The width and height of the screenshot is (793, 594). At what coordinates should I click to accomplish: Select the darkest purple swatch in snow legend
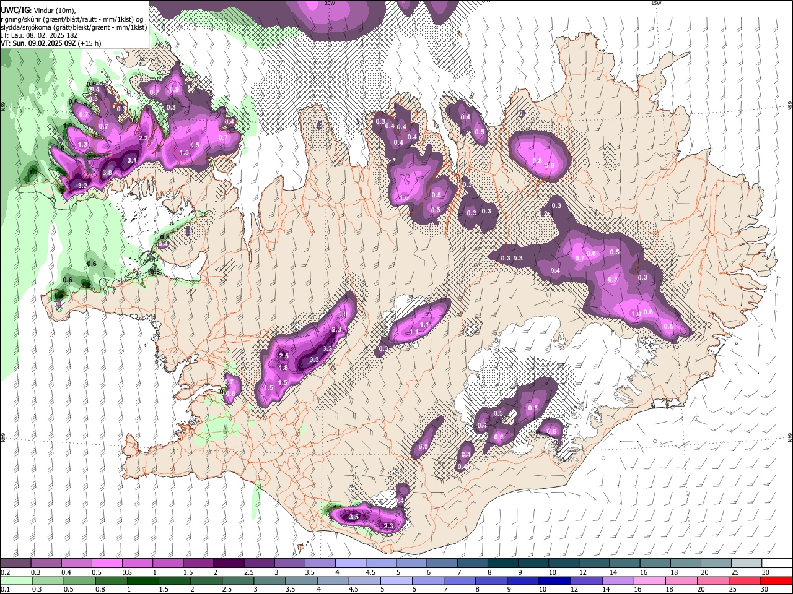pyautogui.click(x=228, y=564)
